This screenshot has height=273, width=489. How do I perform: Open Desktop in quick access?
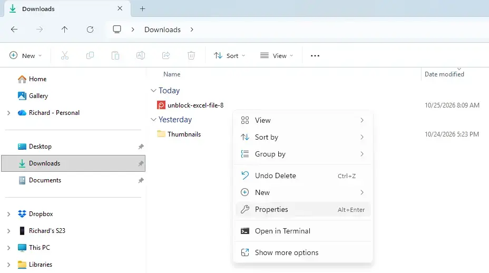point(35,147)
